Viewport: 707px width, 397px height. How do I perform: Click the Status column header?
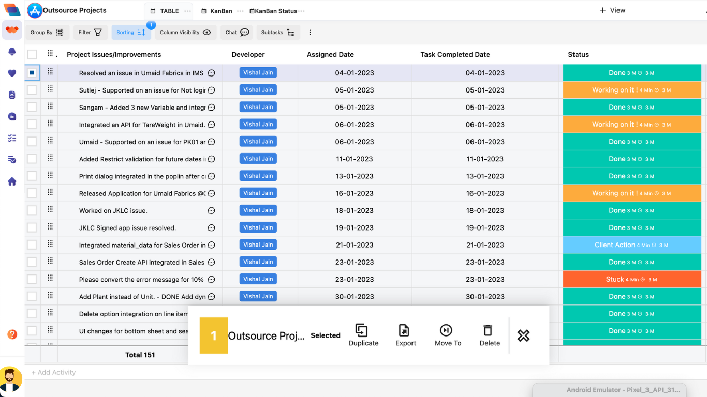[x=578, y=54]
